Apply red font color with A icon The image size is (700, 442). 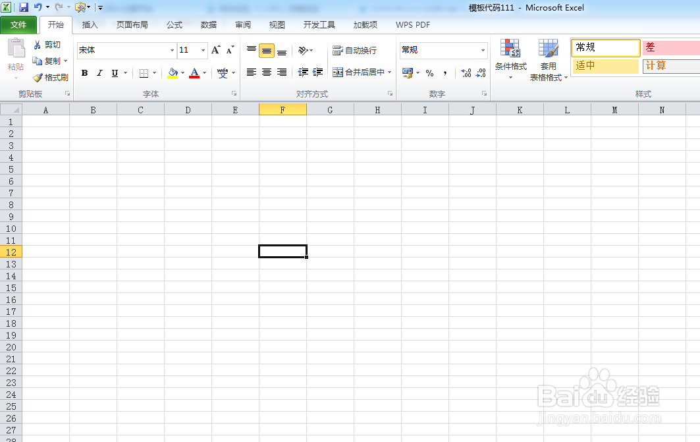click(194, 72)
